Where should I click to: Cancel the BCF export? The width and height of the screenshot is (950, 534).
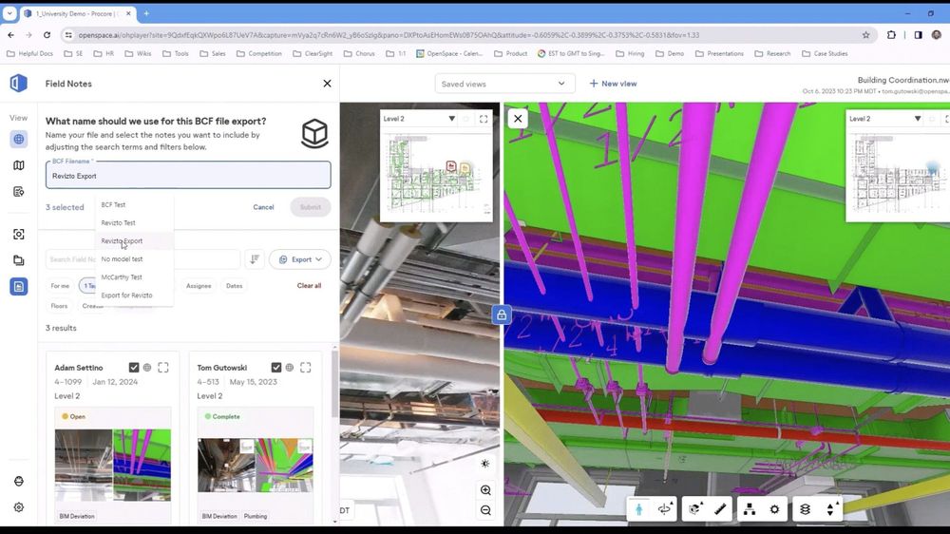[263, 207]
